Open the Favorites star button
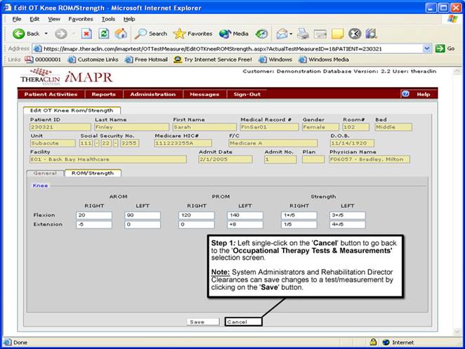 tap(192, 33)
